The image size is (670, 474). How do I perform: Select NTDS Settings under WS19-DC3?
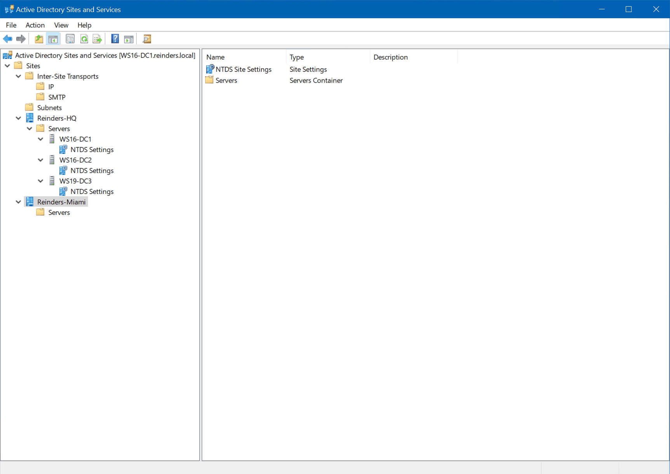click(x=92, y=191)
